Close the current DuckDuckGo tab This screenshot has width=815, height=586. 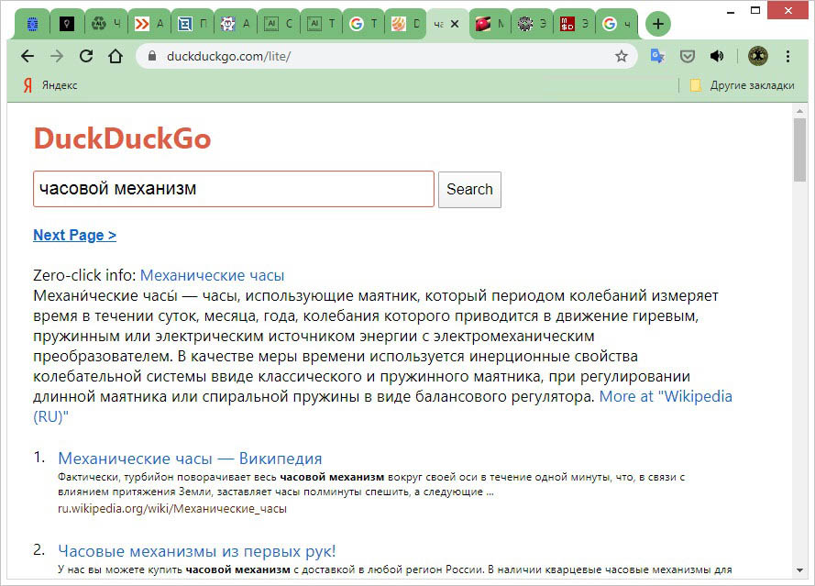point(455,24)
